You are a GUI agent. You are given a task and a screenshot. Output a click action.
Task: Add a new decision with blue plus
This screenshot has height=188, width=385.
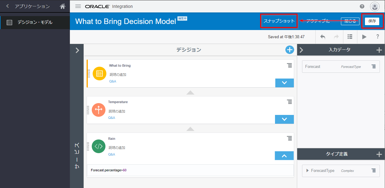[x=290, y=50]
